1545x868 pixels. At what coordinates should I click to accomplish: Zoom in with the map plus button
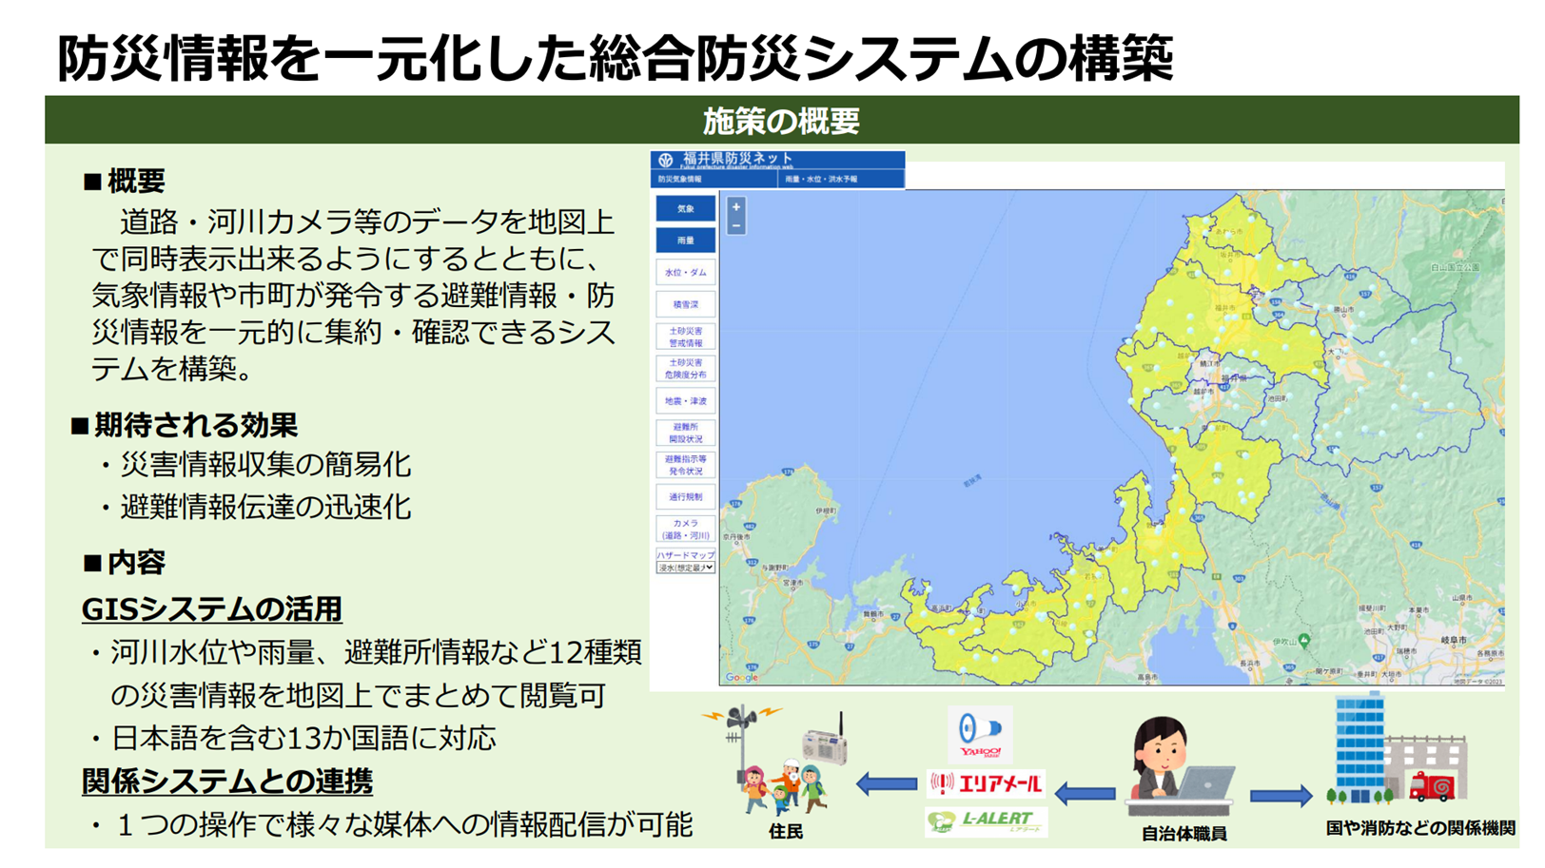(x=735, y=206)
